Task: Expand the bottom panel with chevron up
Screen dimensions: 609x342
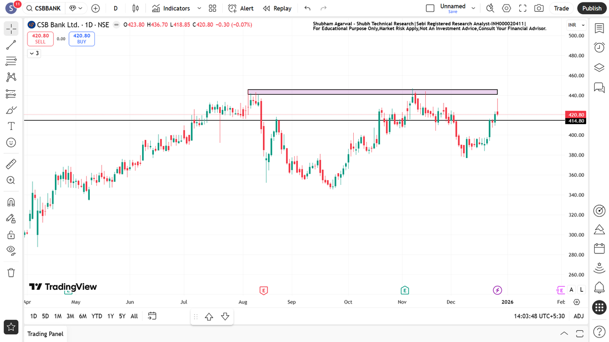Action: pyautogui.click(x=564, y=334)
